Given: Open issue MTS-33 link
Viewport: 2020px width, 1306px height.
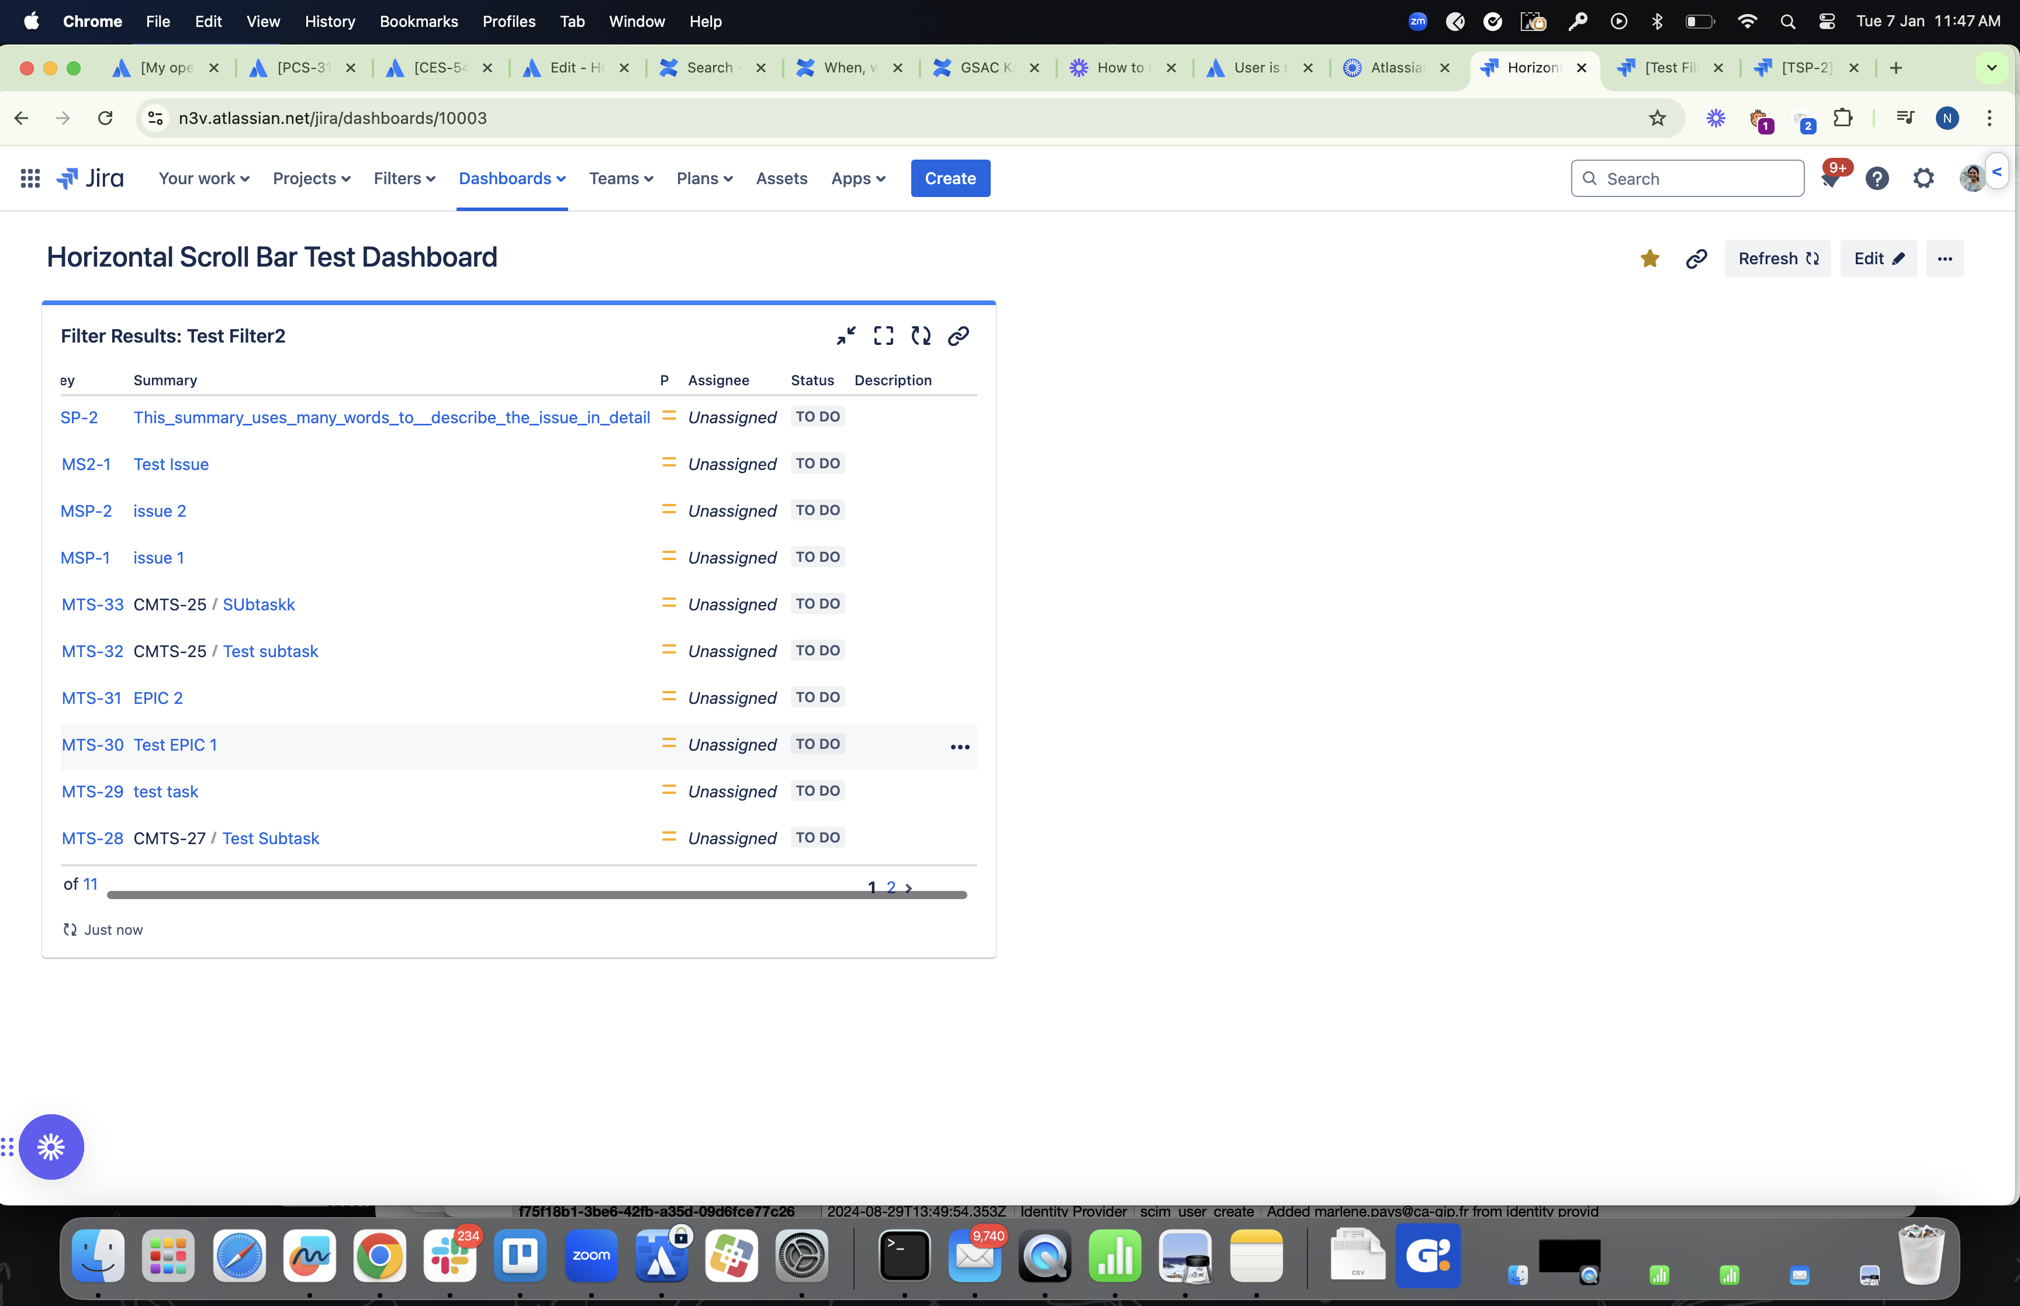Looking at the screenshot, I should [x=92, y=604].
